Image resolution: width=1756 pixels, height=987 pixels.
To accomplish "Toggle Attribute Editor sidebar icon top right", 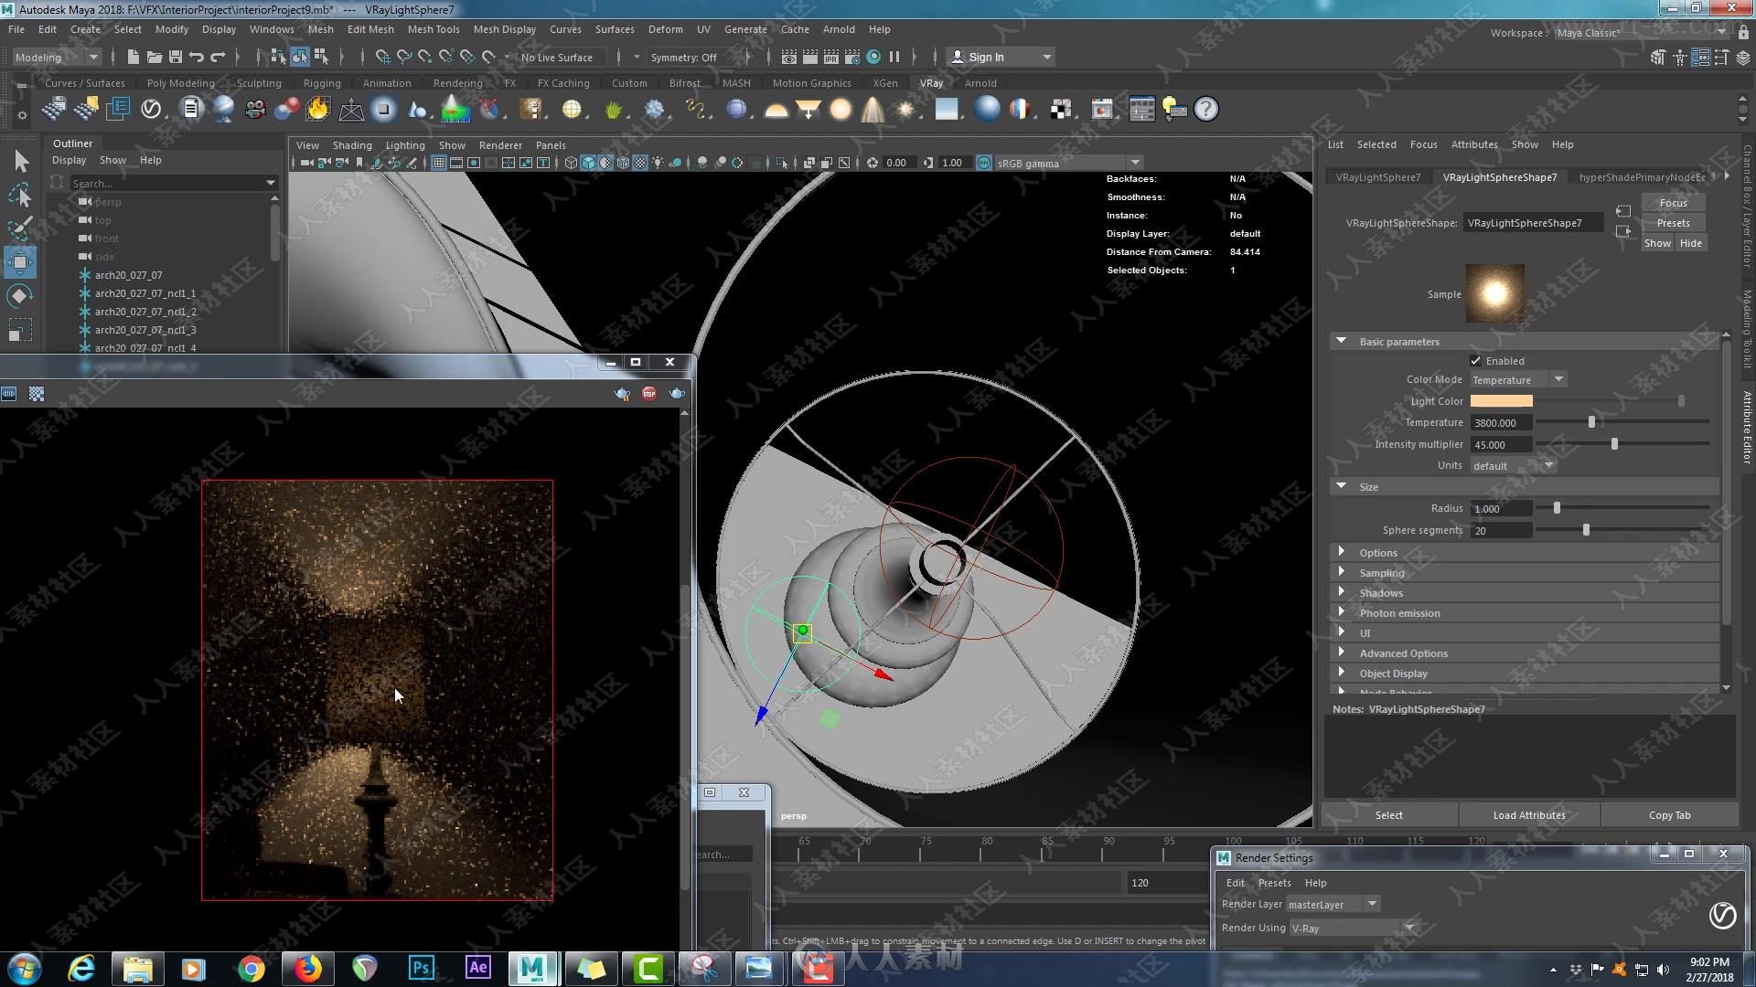I will click(x=1700, y=58).
